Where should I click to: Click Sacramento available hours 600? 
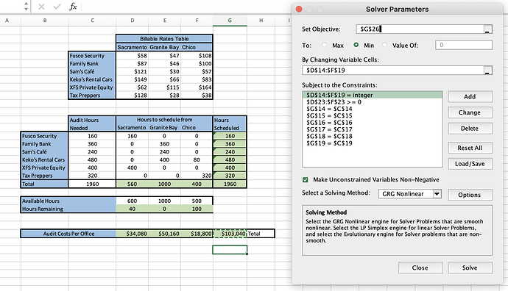pyautogui.click(x=133, y=201)
